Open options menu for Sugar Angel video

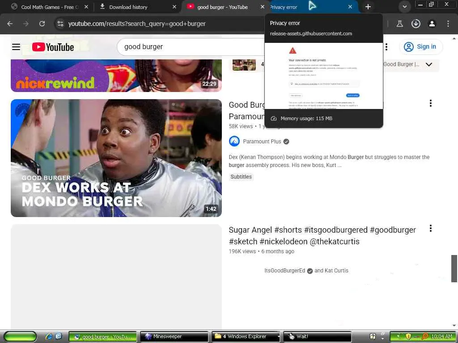coord(431,228)
